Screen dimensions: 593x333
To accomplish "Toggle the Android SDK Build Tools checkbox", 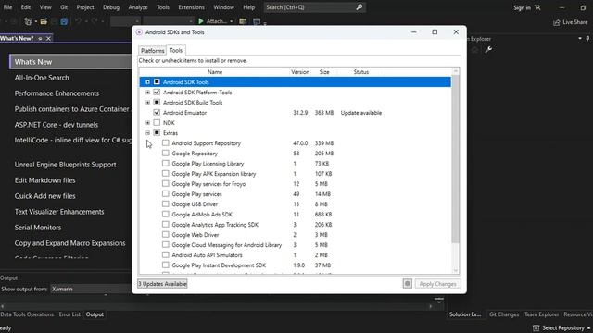I will (157, 103).
